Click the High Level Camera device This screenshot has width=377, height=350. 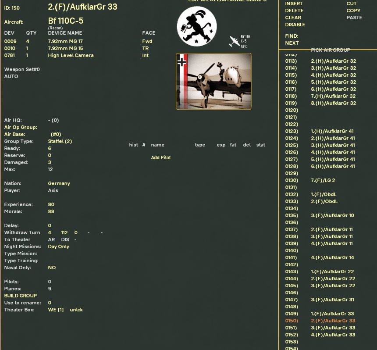tap(71, 55)
